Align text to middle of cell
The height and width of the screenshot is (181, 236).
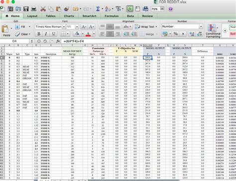click(x=110, y=27)
